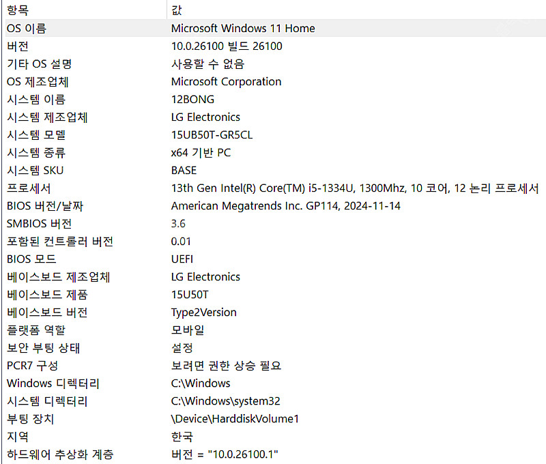Select the 플랫폼 역할 row label

click(x=36, y=330)
